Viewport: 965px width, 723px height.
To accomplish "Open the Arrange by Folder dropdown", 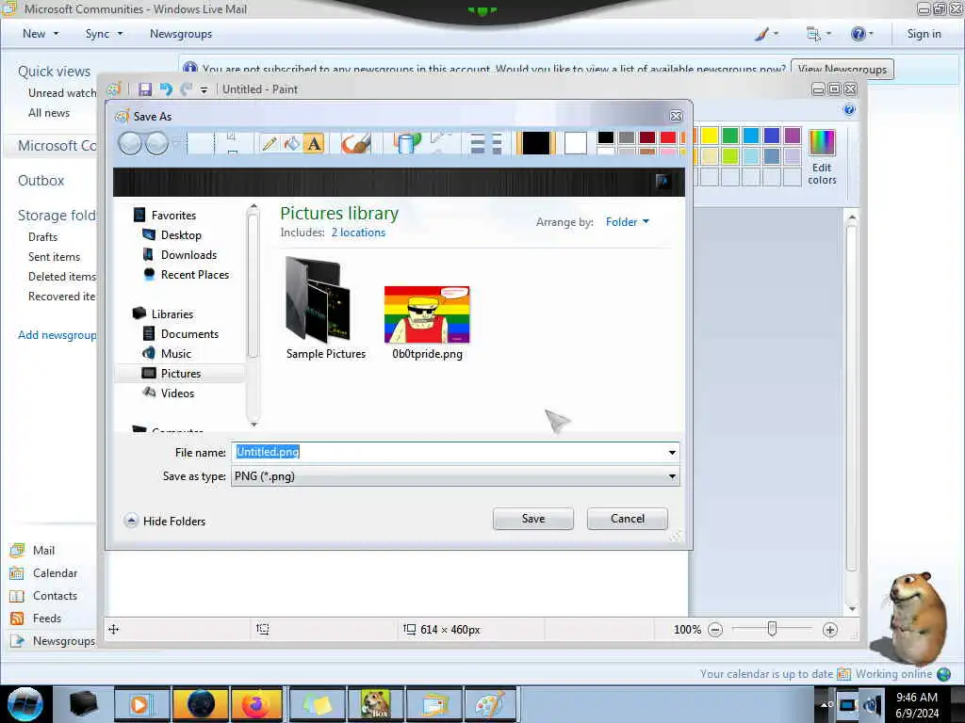I will (627, 222).
